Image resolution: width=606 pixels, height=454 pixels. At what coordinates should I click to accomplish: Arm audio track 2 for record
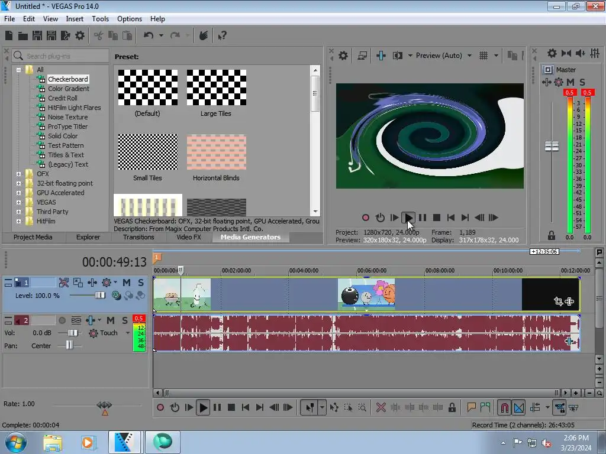[x=62, y=320]
